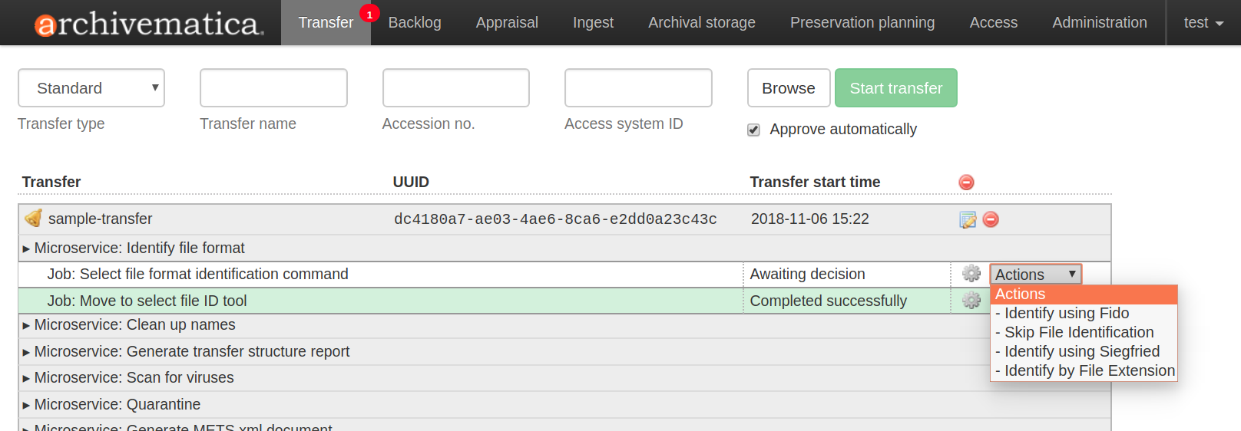Screen dimensions: 1241x431
Task: Switch to the Archival storage tab
Action: click(701, 23)
